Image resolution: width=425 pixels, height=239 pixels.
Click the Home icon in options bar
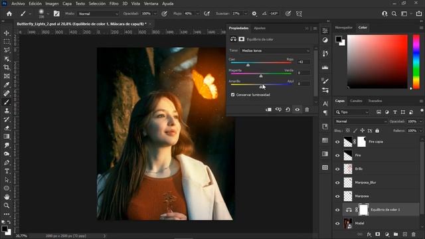click(x=9, y=13)
